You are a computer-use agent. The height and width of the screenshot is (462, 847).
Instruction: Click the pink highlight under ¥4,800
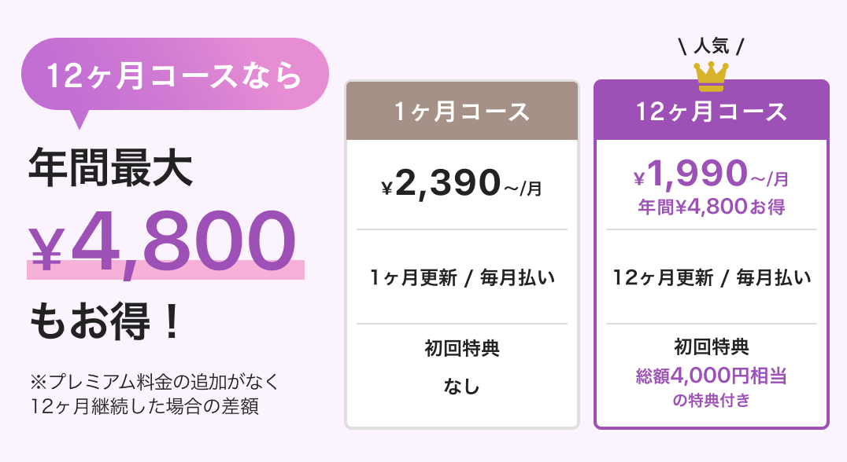pos(165,270)
